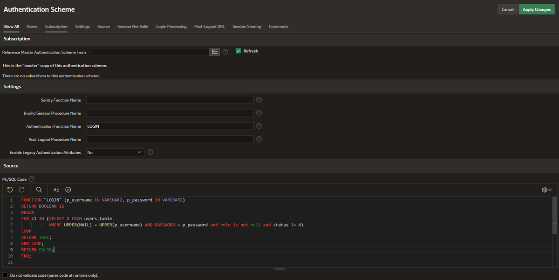Click the Reference Master Authentication Scheme field
This screenshot has width=559, height=280.
150,52
